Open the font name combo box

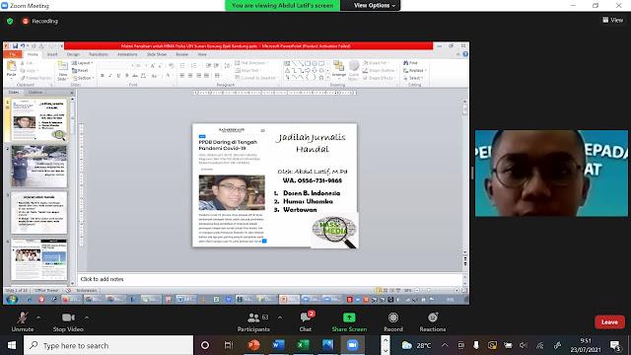coord(116,66)
